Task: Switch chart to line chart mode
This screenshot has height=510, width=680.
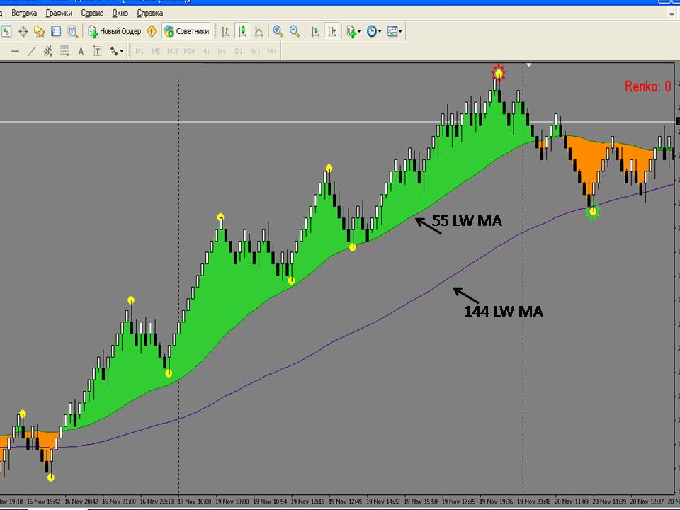Action: pyautogui.click(x=259, y=31)
